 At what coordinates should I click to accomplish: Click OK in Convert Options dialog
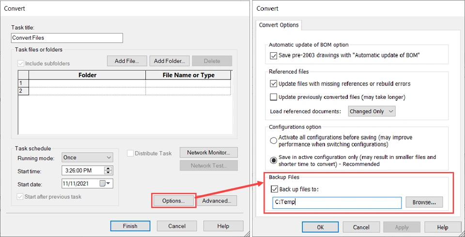(x=320, y=227)
